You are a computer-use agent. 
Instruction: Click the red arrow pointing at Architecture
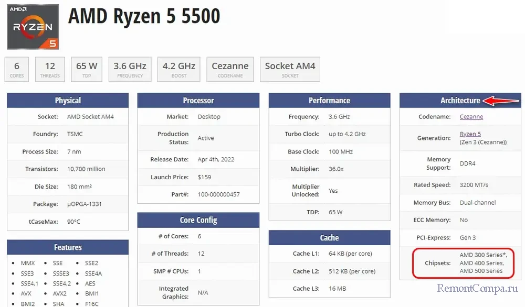(x=498, y=101)
